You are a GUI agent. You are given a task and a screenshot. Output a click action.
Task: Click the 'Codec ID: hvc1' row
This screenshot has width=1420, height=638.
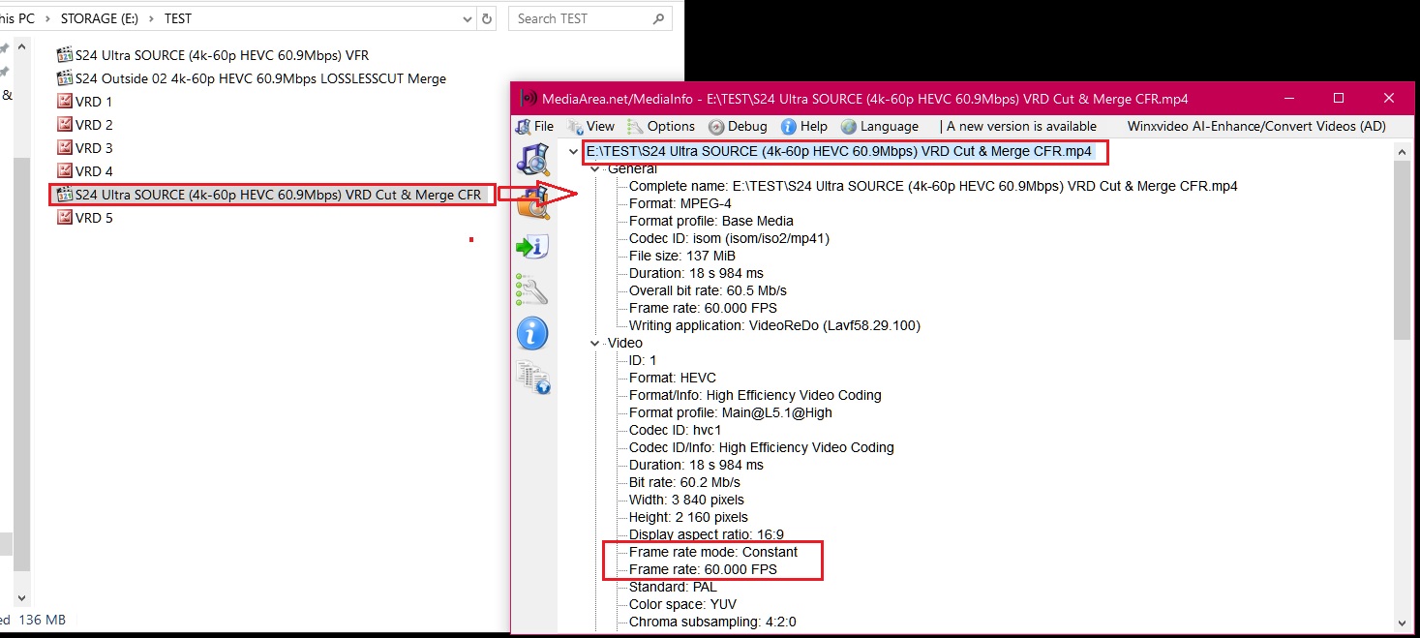675,430
